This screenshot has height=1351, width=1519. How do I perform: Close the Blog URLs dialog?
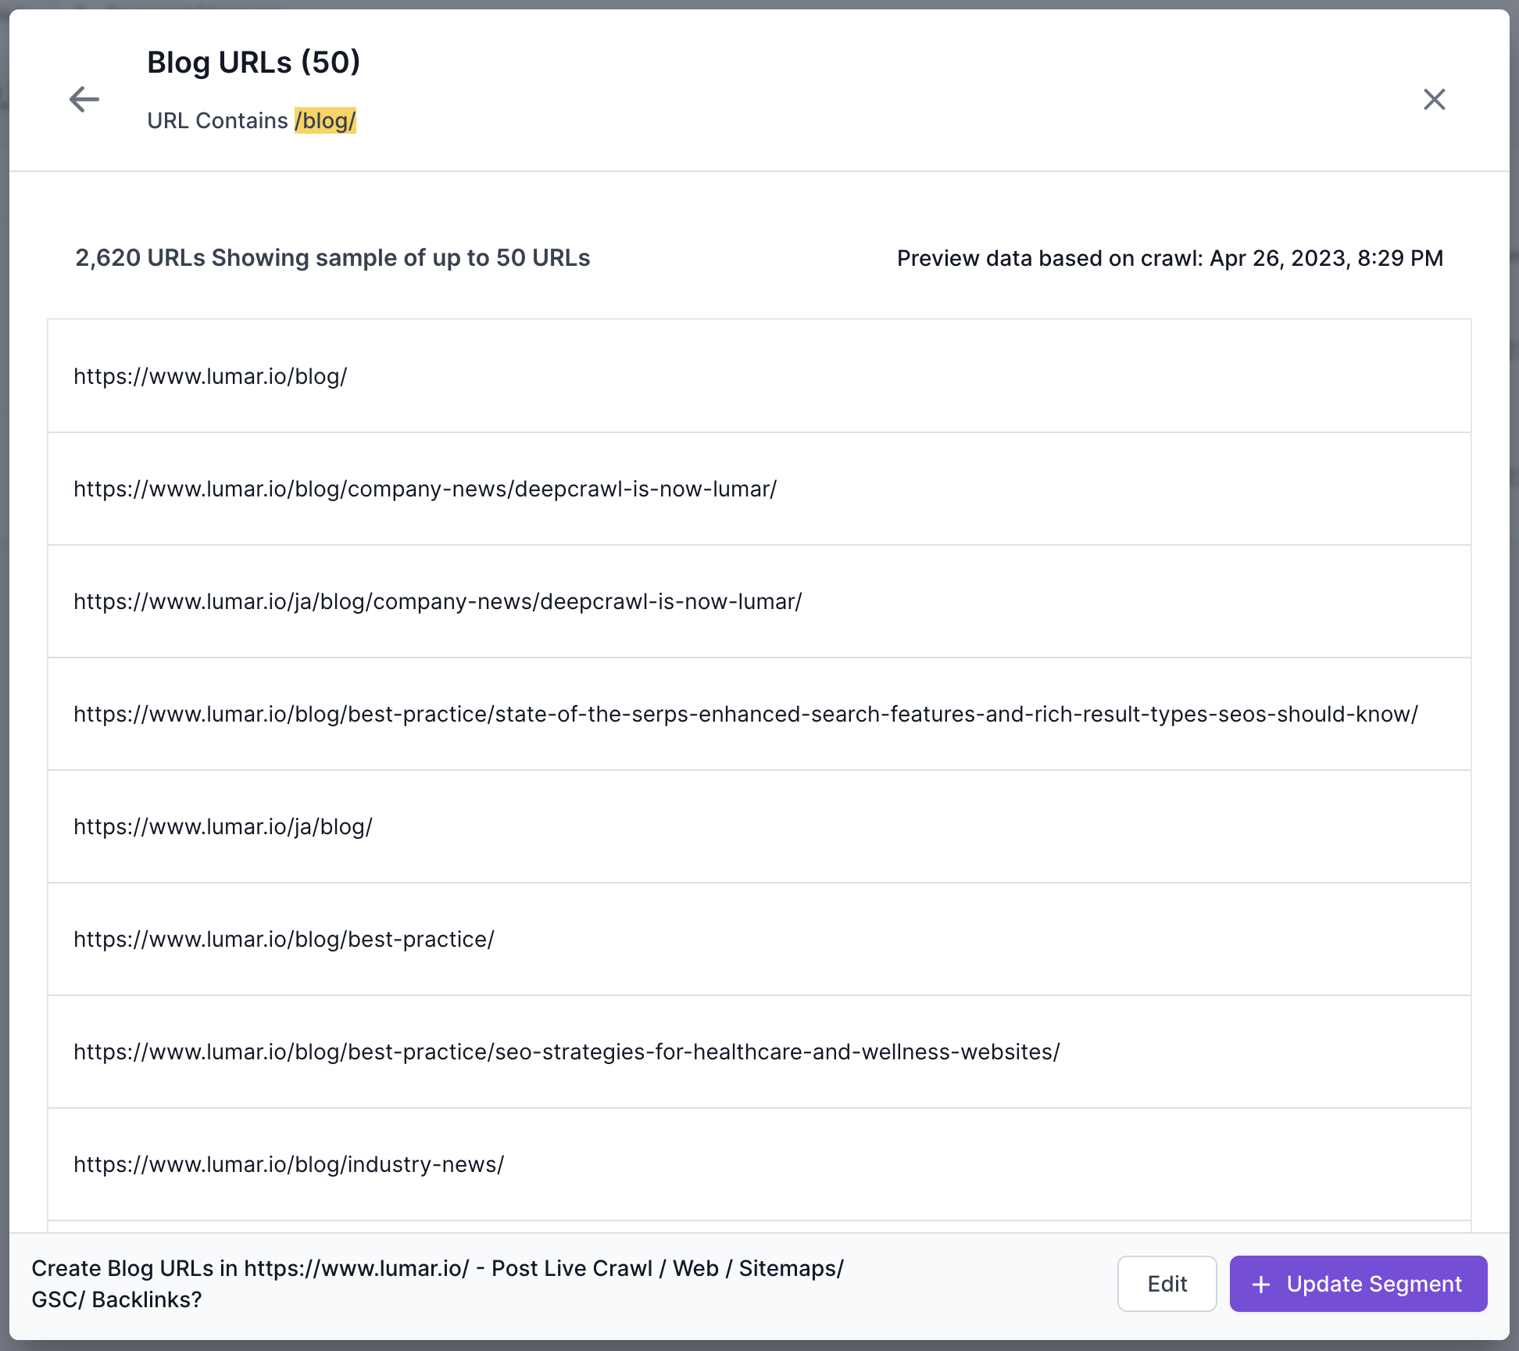click(1435, 99)
